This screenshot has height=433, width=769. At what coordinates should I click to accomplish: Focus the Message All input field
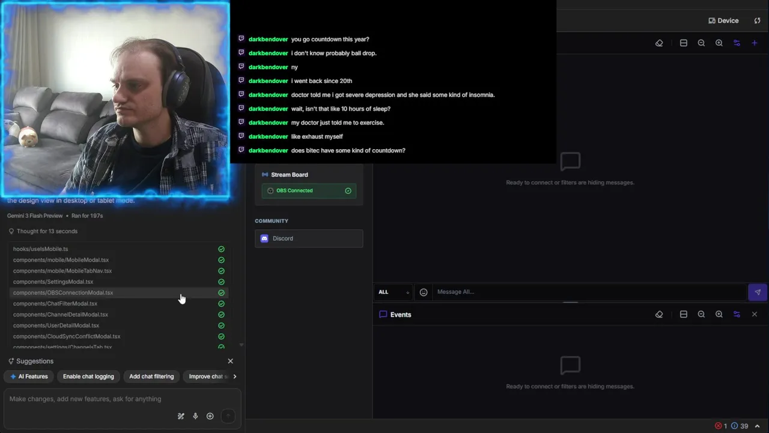point(589,292)
